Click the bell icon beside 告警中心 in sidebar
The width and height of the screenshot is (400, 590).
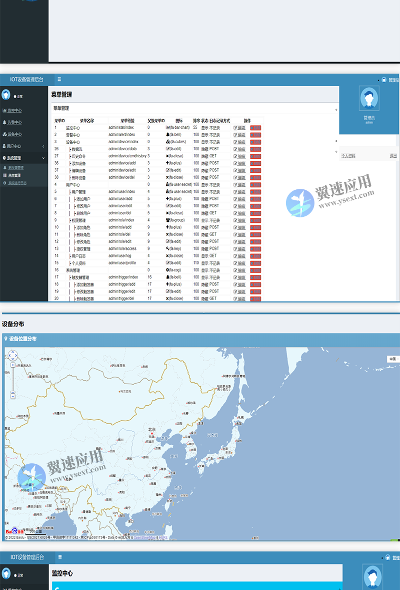pyautogui.click(x=4, y=123)
